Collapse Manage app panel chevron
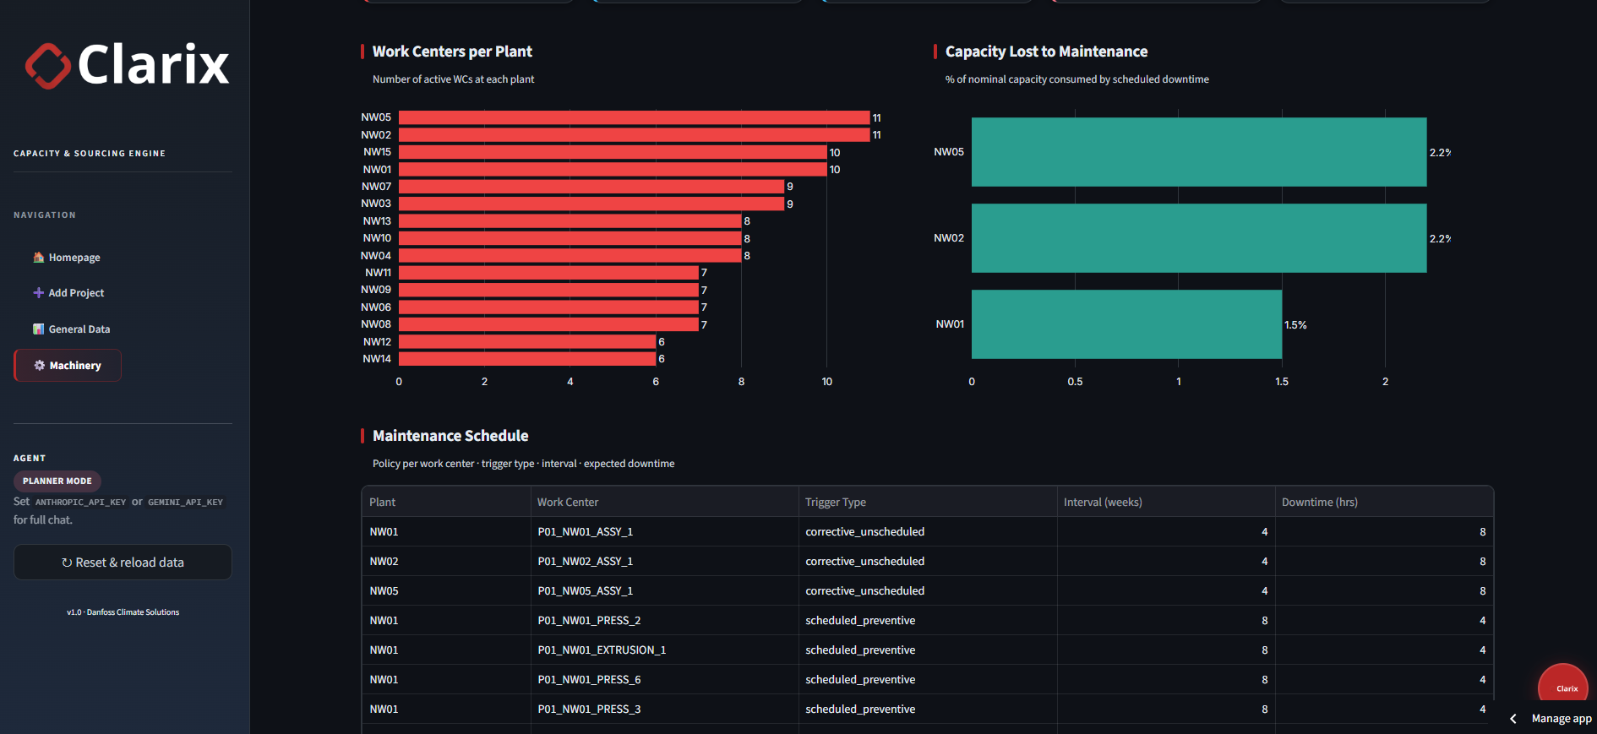 click(x=1513, y=719)
